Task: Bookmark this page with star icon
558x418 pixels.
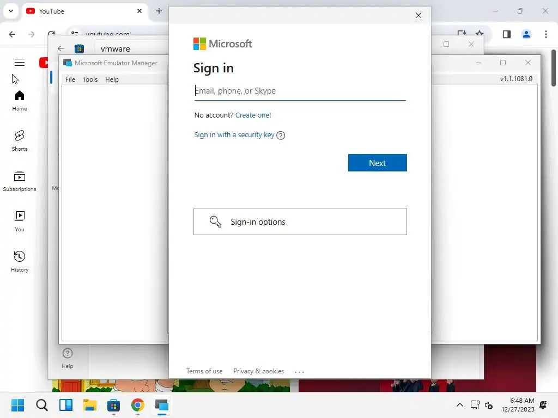Action: tap(480, 33)
